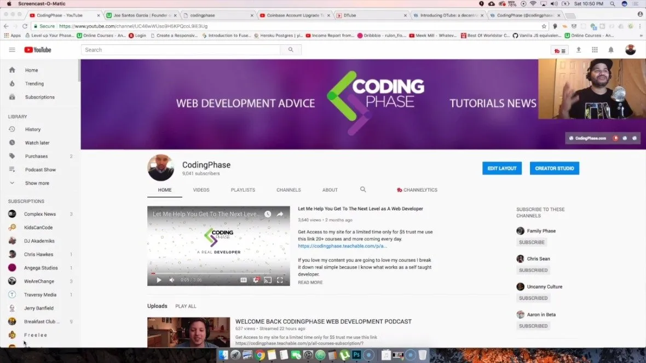Click the Watch later clock on video

[x=268, y=214]
